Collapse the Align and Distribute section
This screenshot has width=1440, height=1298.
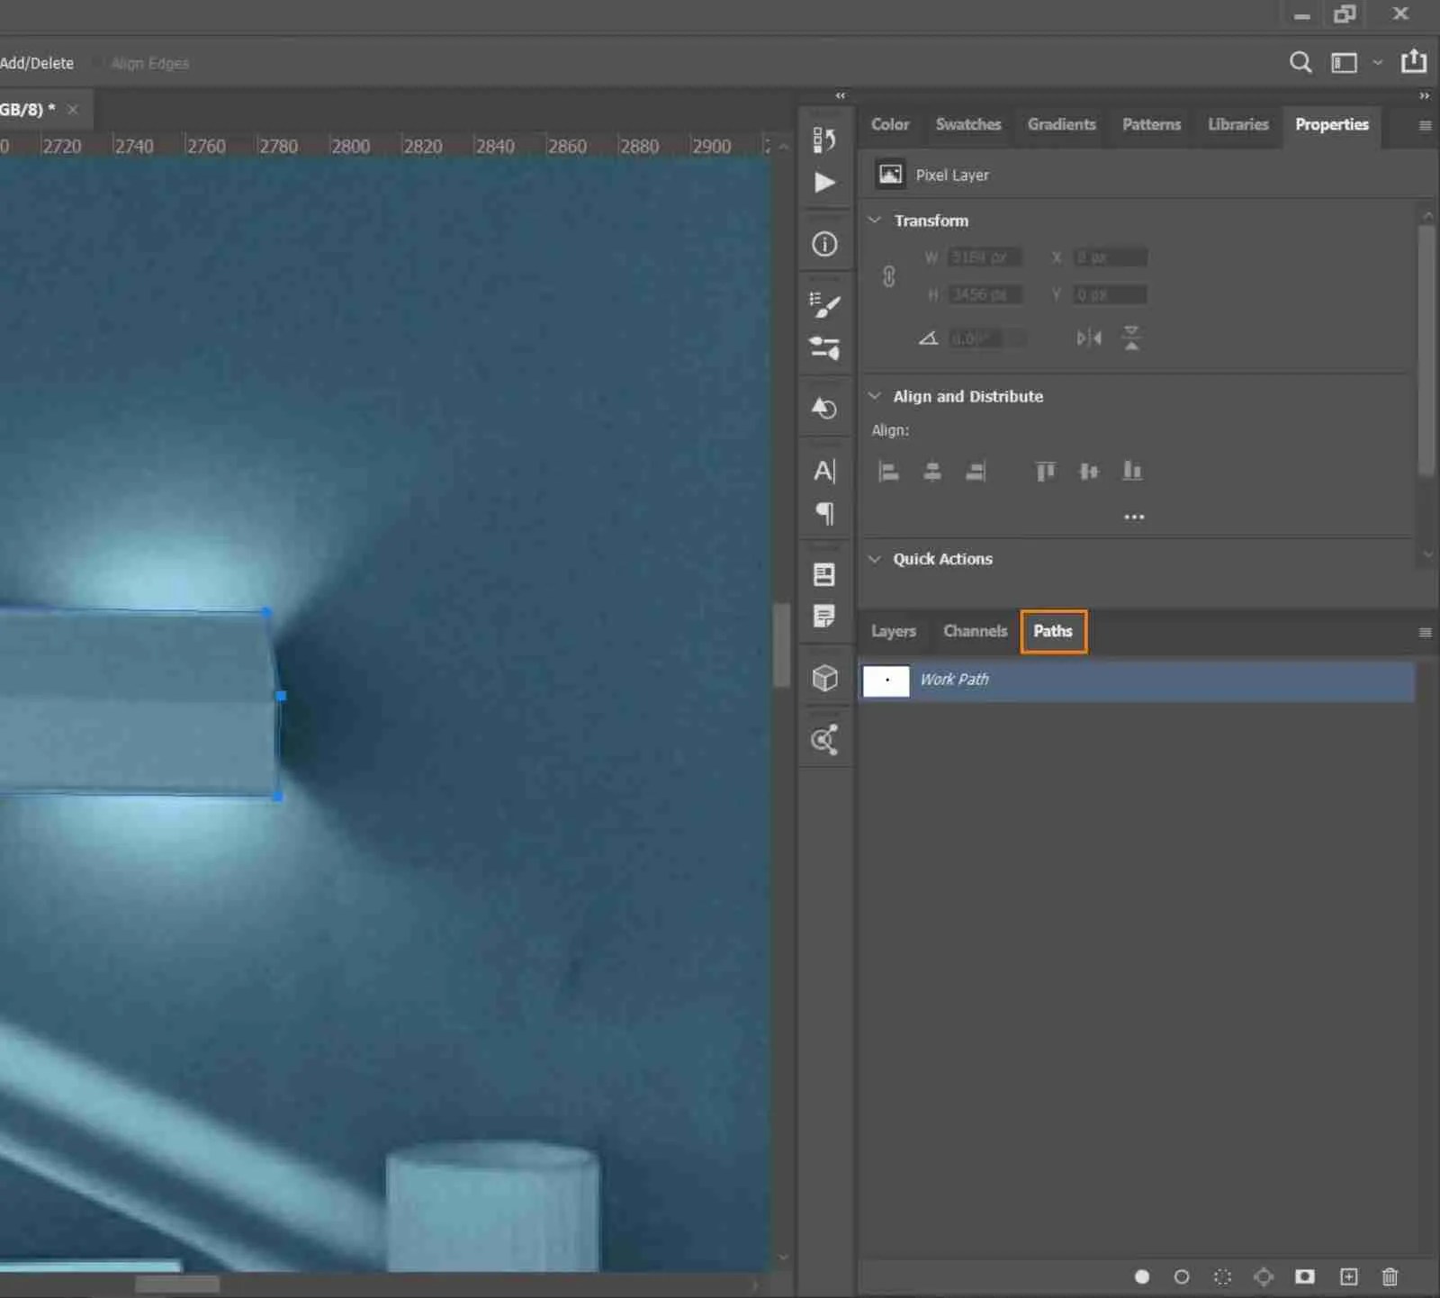click(874, 395)
